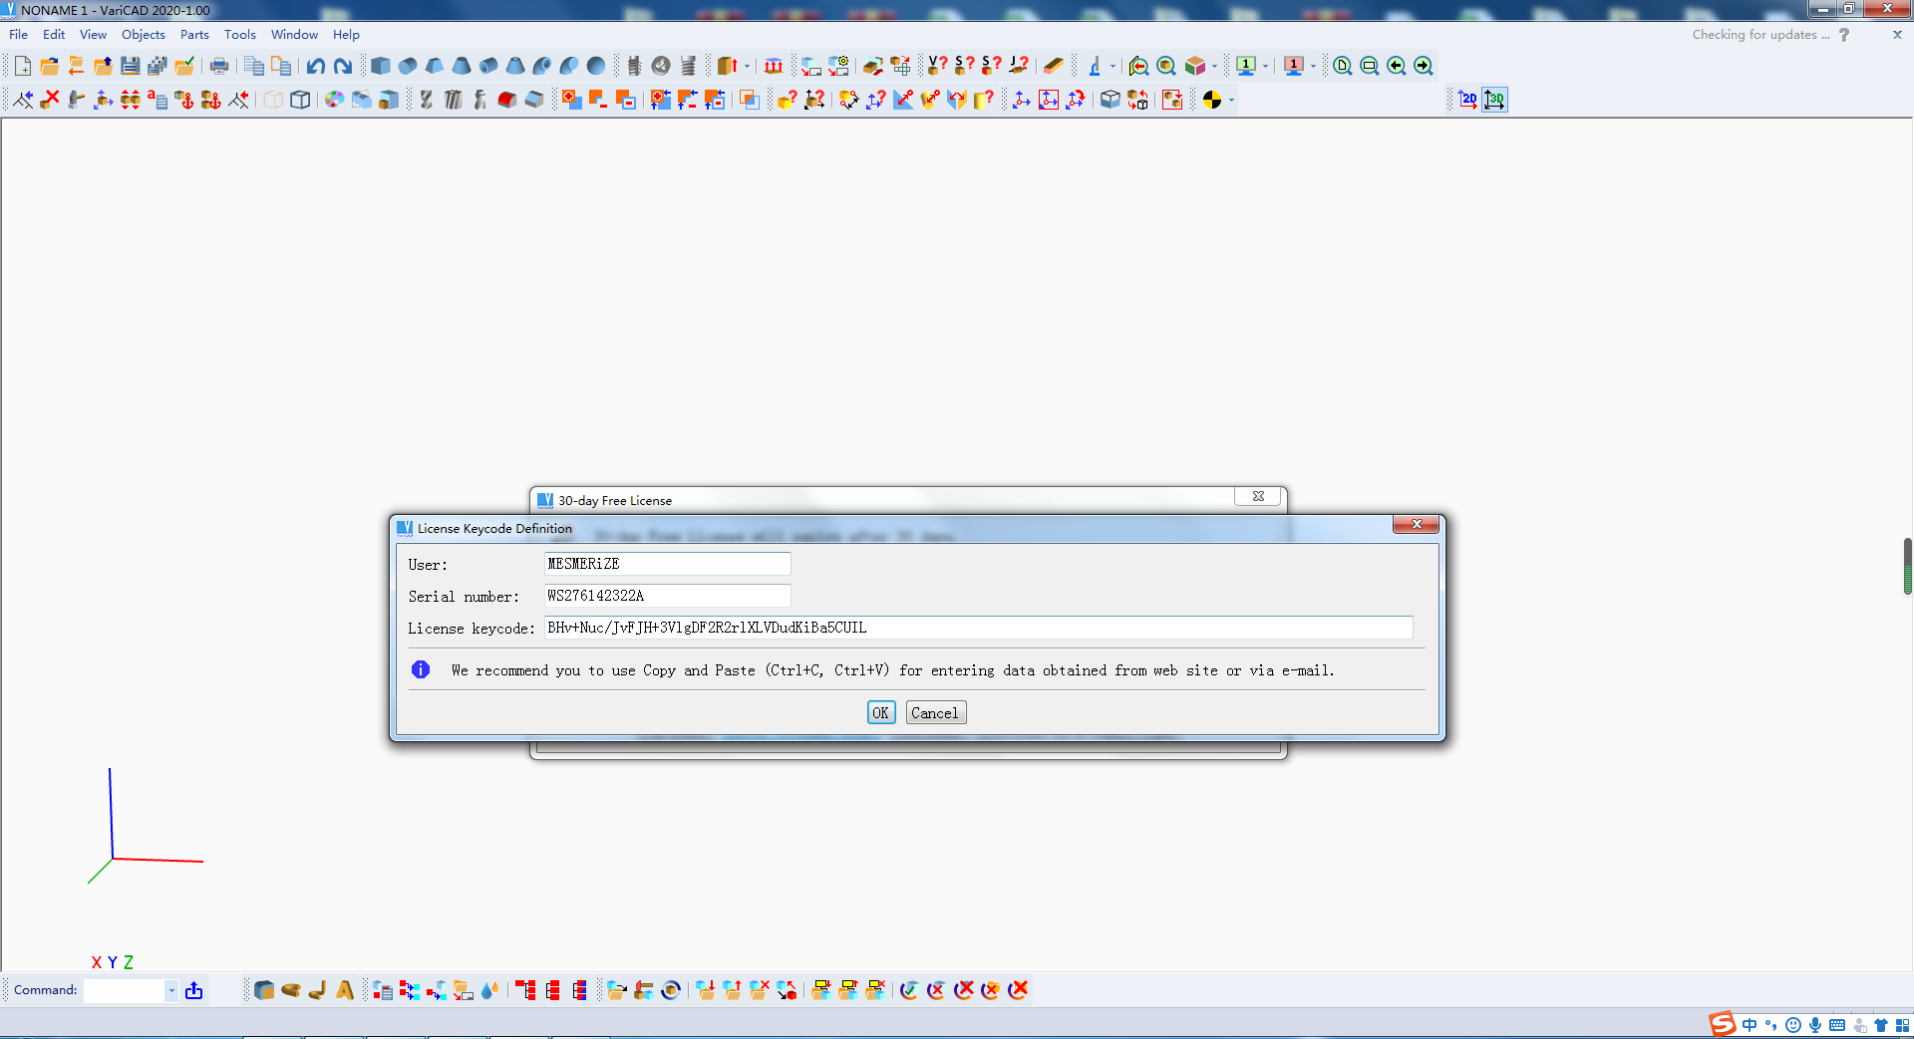This screenshot has width=1914, height=1039.
Task: Click the orange letter A text icon
Action: [x=345, y=990]
